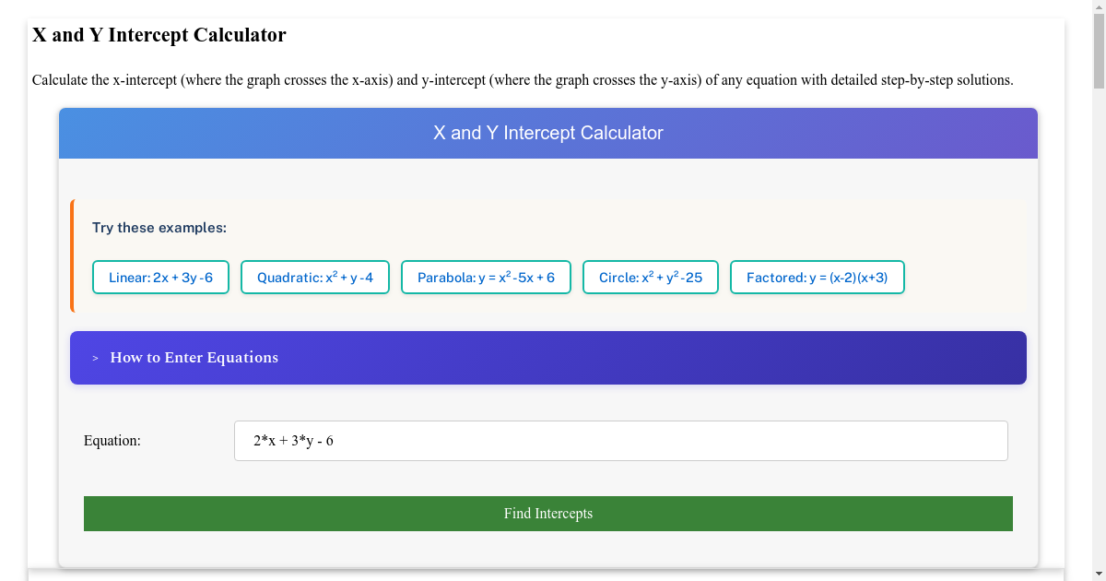Select the Quadratic: x² + y - 4 example

[x=314, y=277]
